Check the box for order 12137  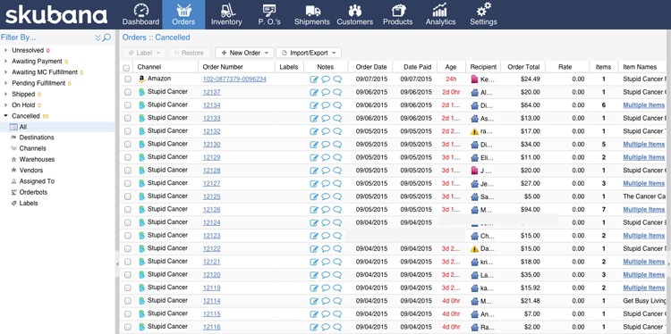pos(128,92)
